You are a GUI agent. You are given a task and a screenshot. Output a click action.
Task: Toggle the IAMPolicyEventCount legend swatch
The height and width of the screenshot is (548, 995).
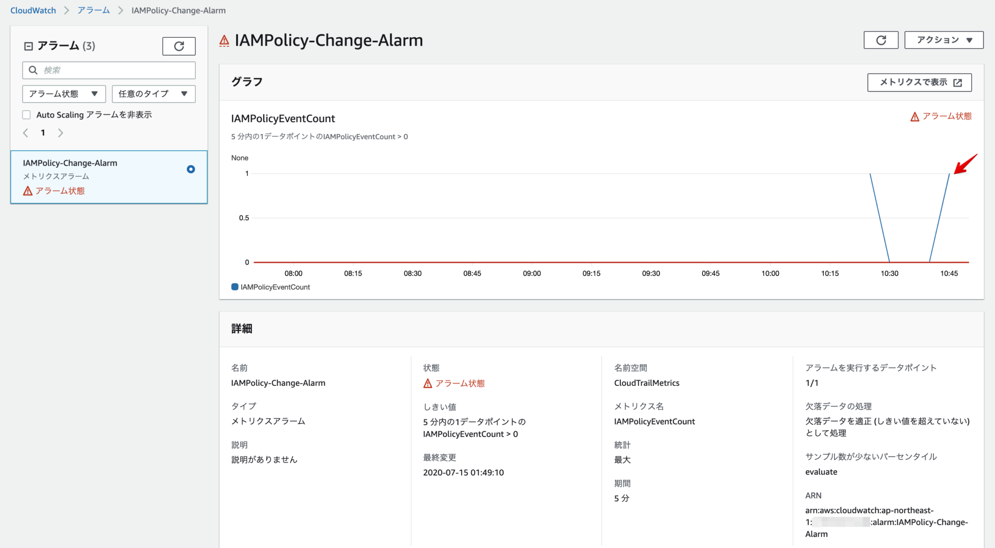(235, 286)
